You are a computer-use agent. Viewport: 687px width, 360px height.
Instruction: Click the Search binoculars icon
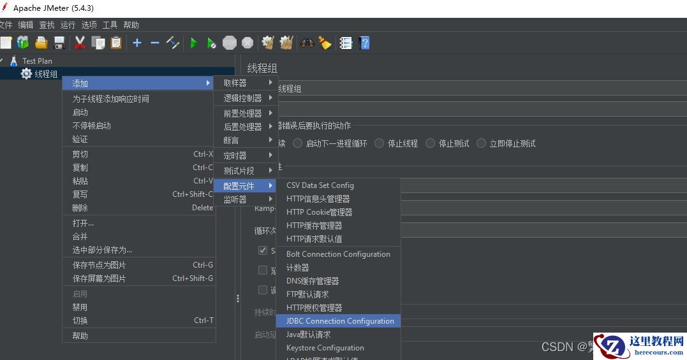(x=307, y=43)
